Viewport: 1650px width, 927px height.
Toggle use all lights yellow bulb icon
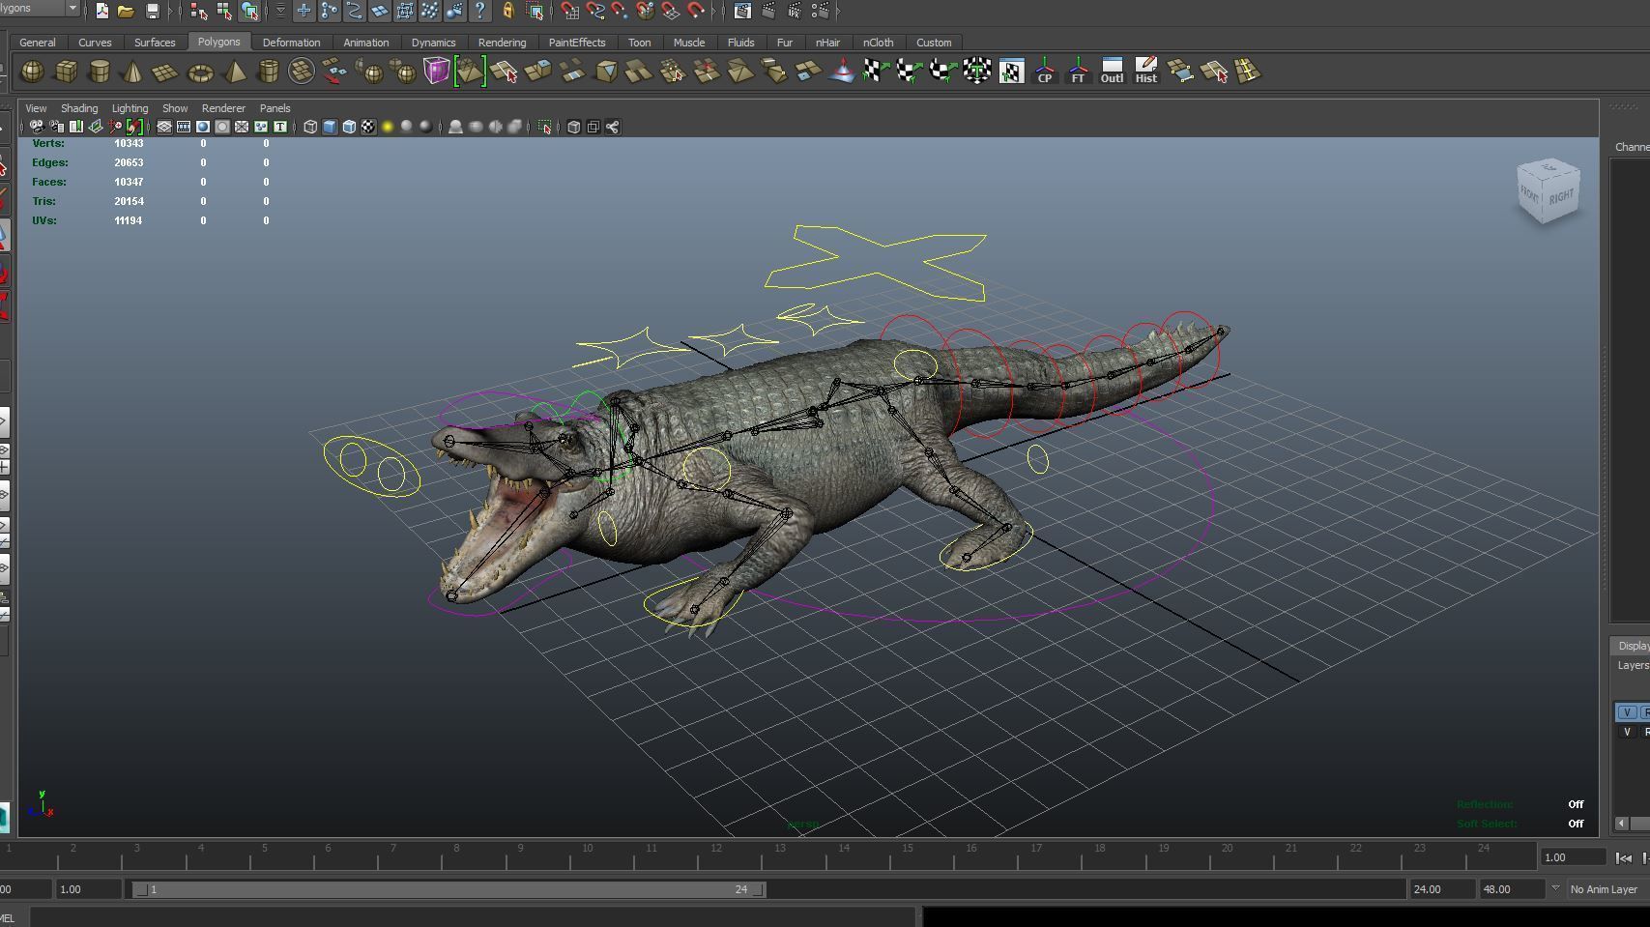click(388, 127)
